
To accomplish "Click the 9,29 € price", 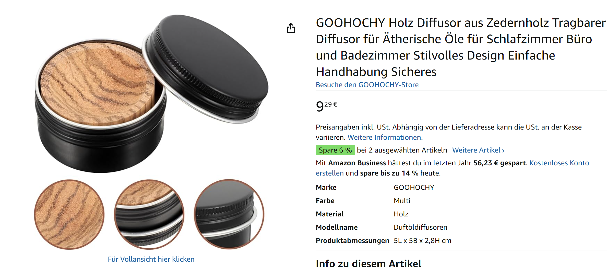I will click(326, 106).
